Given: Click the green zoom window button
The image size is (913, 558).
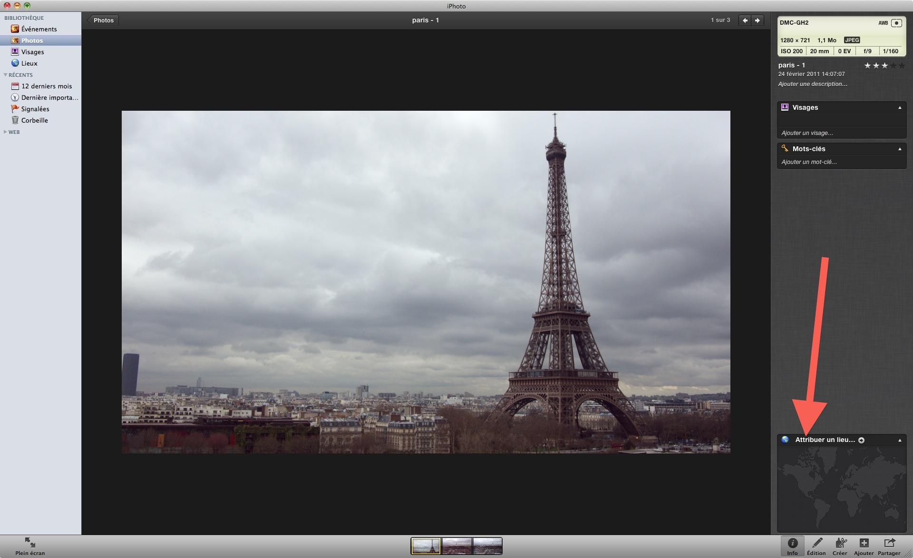Looking at the screenshot, I should (x=27, y=6).
